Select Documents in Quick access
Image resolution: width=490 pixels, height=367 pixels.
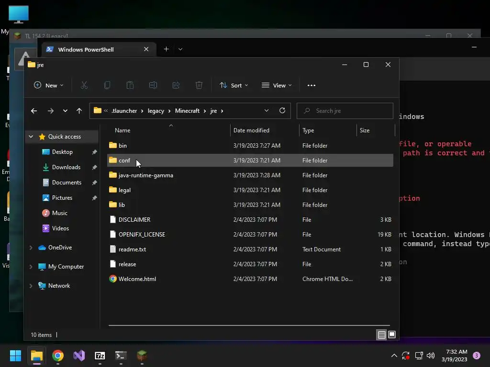coord(67,183)
